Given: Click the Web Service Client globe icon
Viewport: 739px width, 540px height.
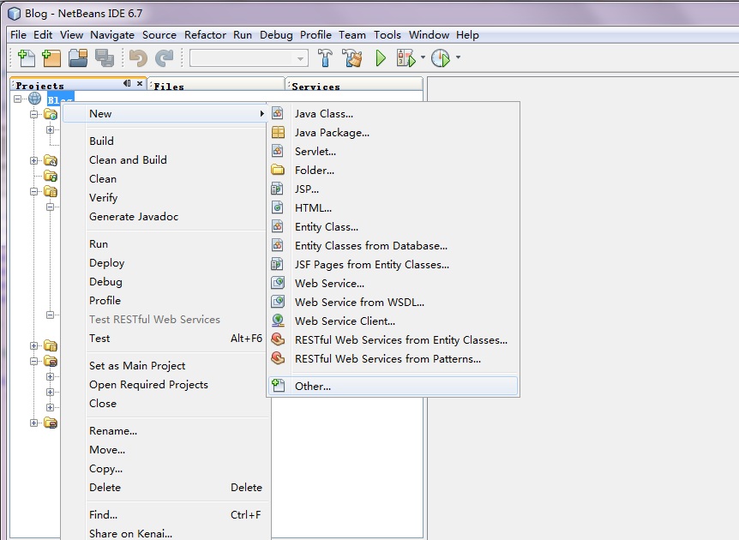Looking at the screenshot, I should point(278,321).
